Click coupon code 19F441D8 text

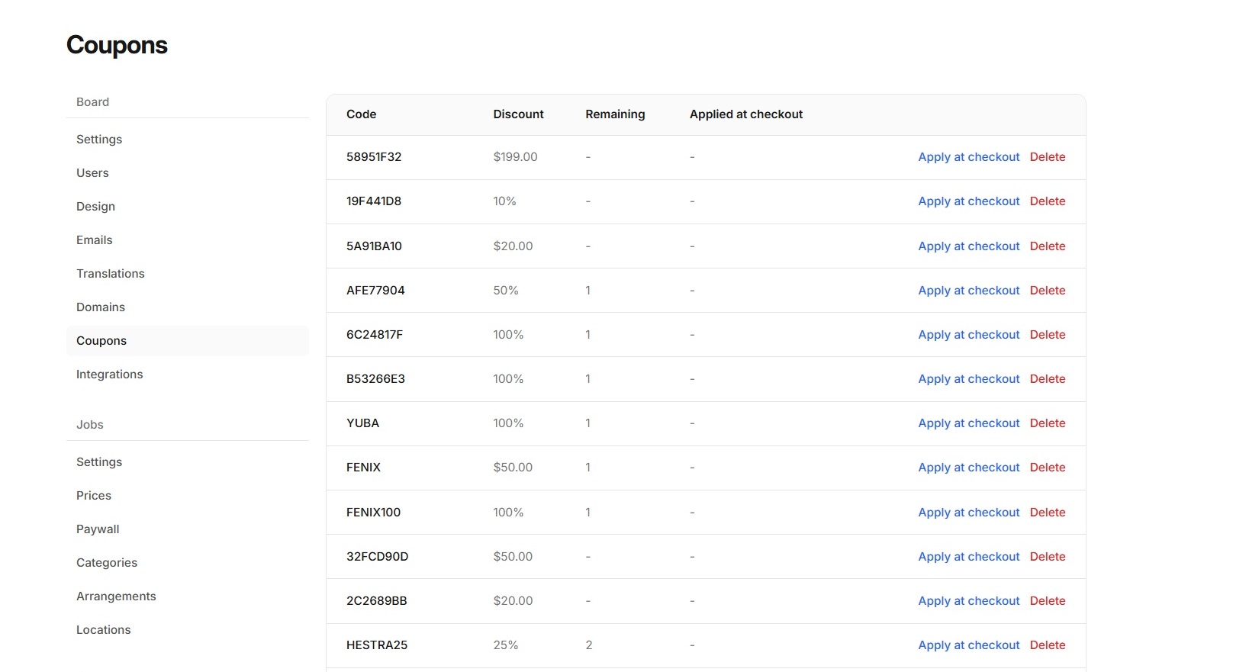click(x=374, y=201)
